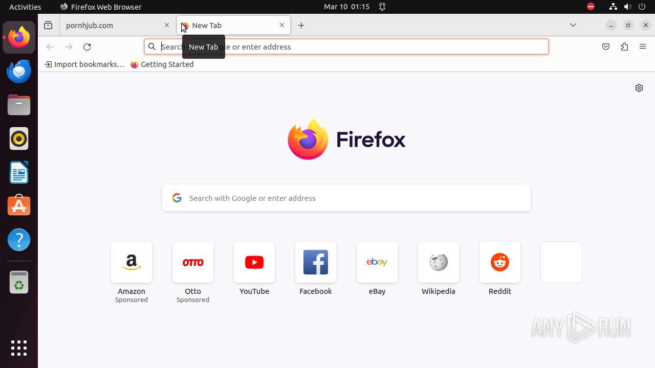The width and height of the screenshot is (655, 368).
Task: Click the volume speaker tray icon
Action: tap(627, 7)
